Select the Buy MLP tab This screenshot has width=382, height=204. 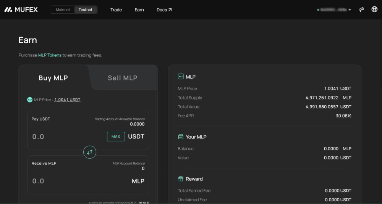click(53, 78)
